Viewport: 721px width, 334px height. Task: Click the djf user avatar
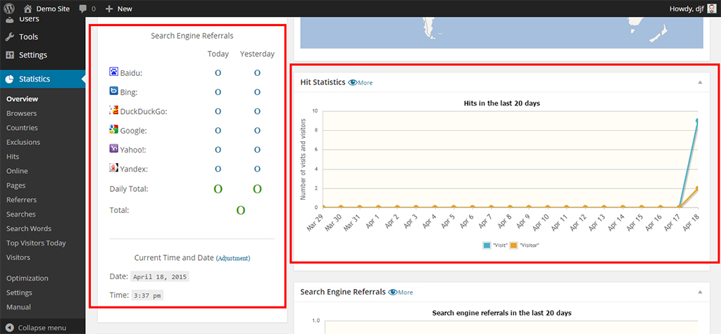pos(711,8)
